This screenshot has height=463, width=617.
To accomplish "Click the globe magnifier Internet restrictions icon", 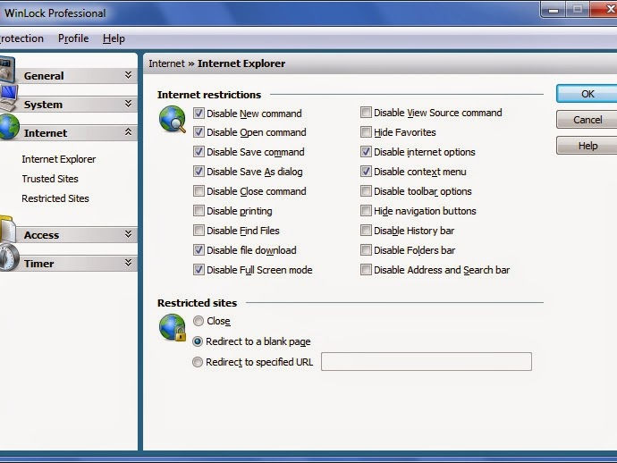I will 173,119.
